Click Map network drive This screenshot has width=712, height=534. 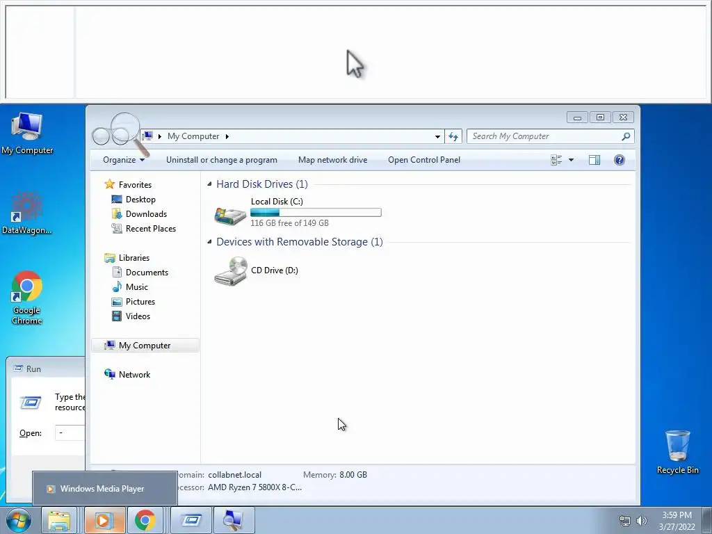[333, 160]
